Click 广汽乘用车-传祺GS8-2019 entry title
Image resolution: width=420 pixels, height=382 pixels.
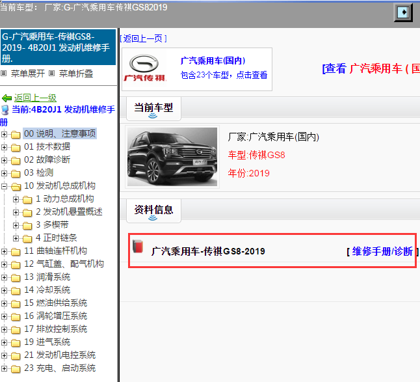click(x=208, y=251)
